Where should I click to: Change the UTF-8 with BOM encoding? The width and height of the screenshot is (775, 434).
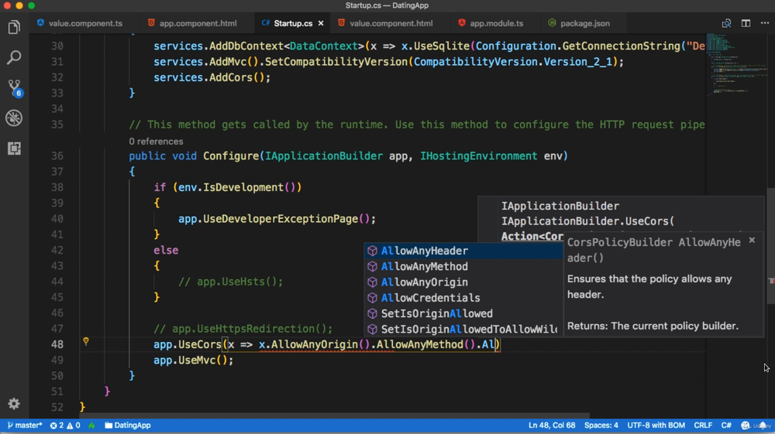656,425
